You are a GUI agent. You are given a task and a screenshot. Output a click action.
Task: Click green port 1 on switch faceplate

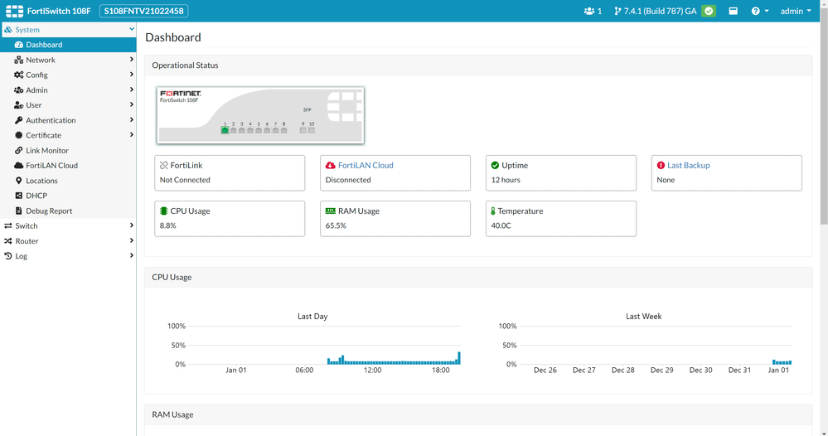point(225,130)
